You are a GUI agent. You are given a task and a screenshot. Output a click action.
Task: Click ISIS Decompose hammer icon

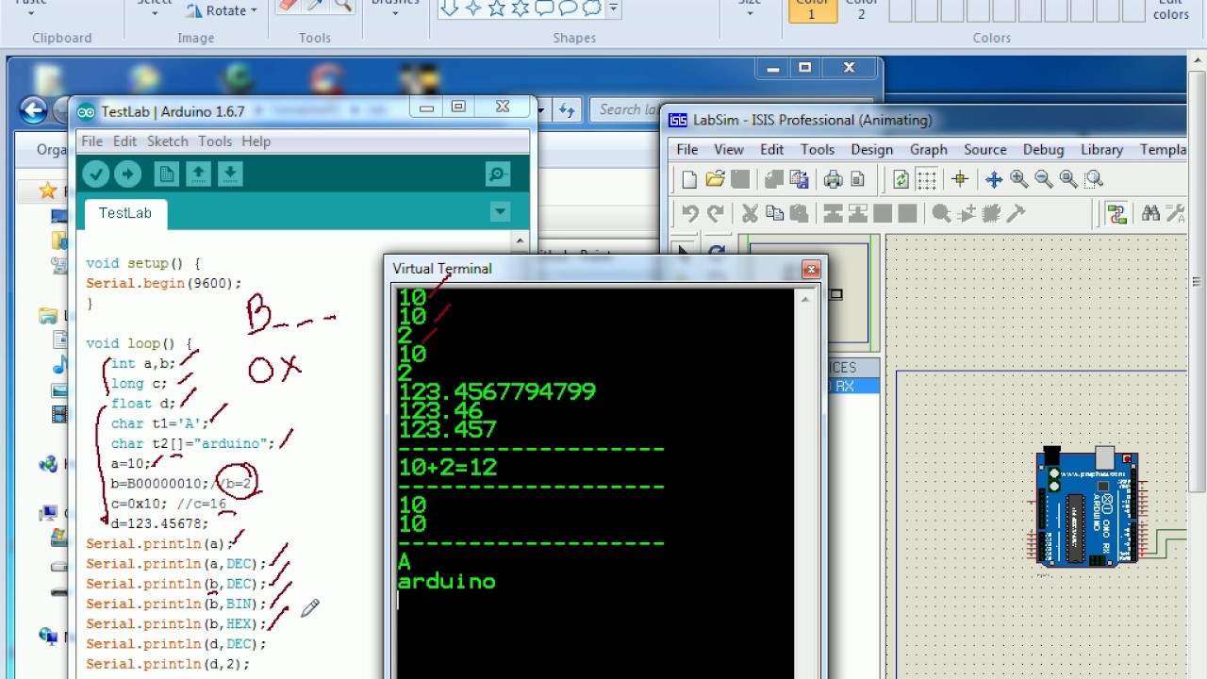[x=1016, y=214]
